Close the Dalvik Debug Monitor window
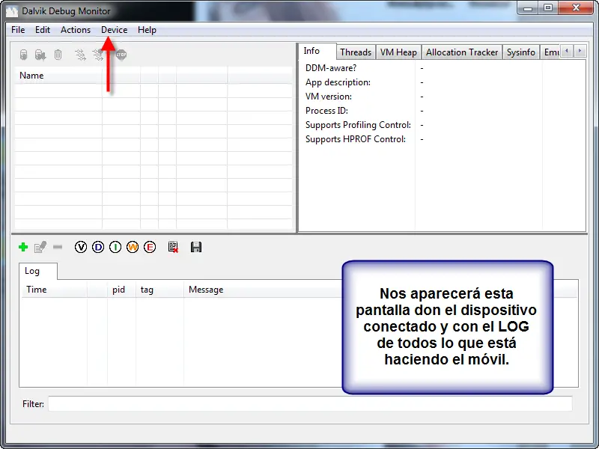Screen dimensions: 599x449 point(577,8)
